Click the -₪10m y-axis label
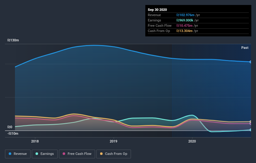Screen dimensions: 256x163 [13, 133]
